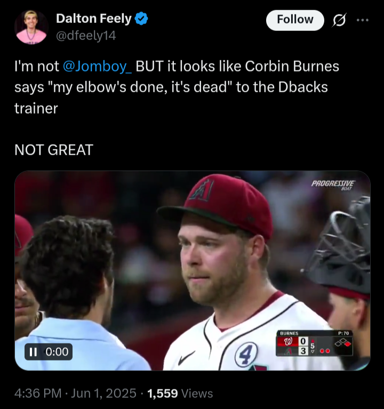Image resolution: width=384 pixels, height=409 pixels.
Task: Click the NOT GREAT tweet text
Action: pos(54,150)
